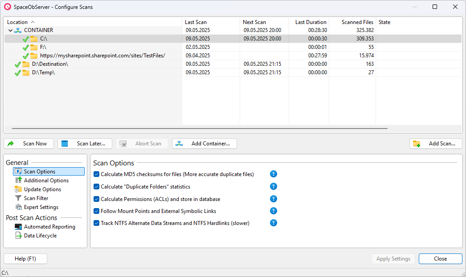
Task: Open the Scan Filter settings page
Action: [x=36, y=198]
